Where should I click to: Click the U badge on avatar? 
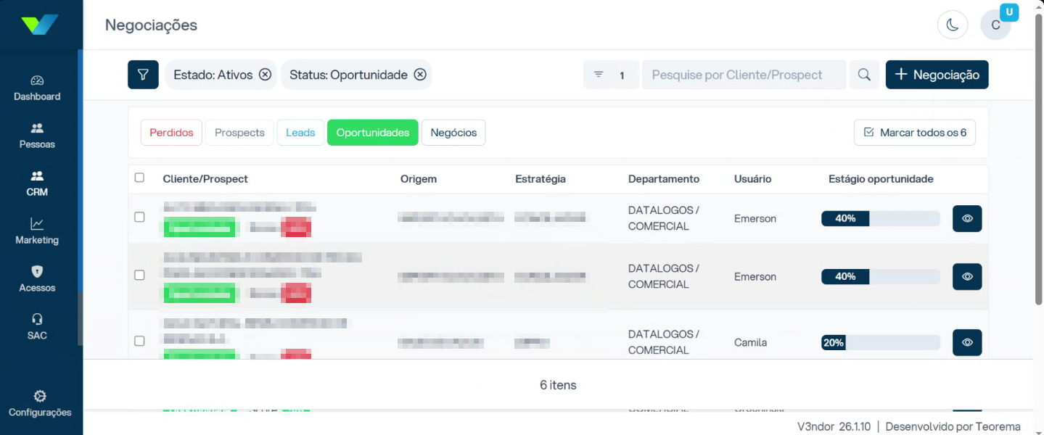point(1009,12)
